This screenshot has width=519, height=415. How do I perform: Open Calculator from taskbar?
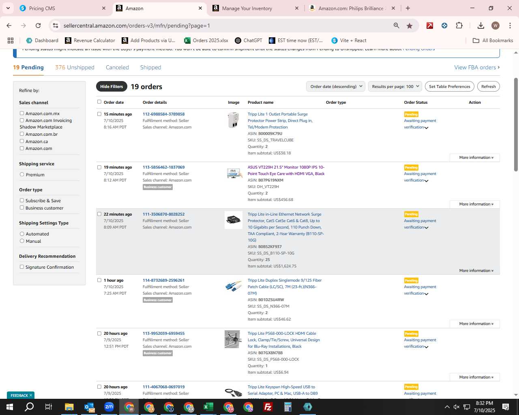pos(288,407)
